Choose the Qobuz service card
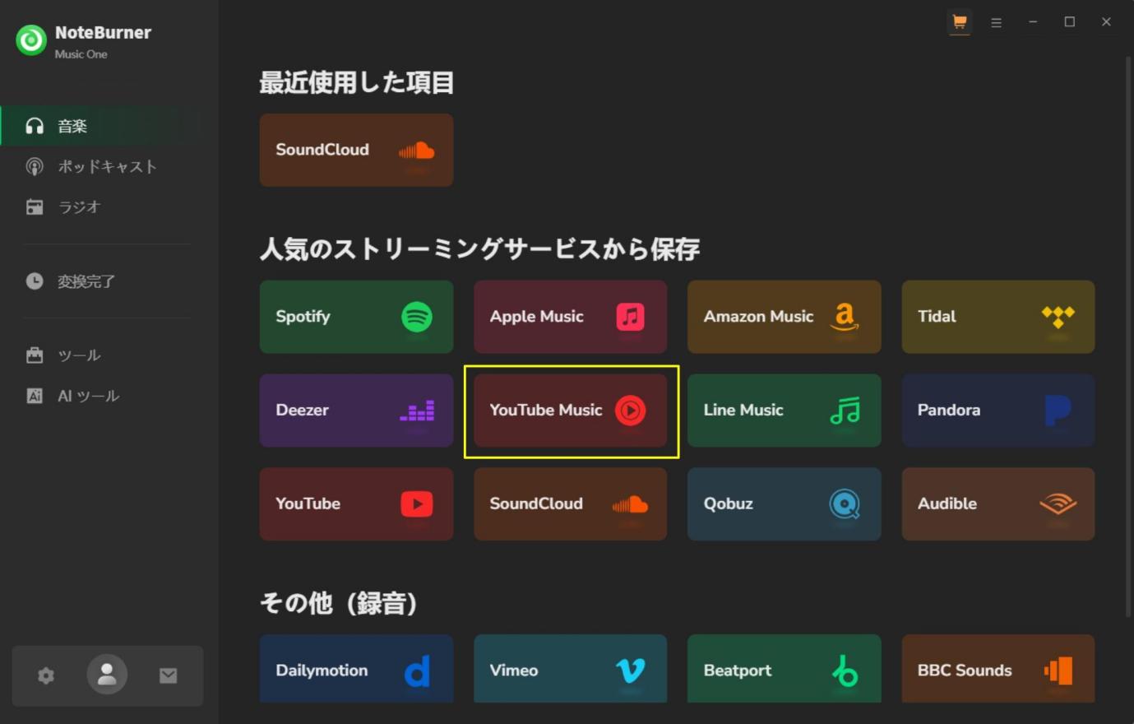 [784, 504]
